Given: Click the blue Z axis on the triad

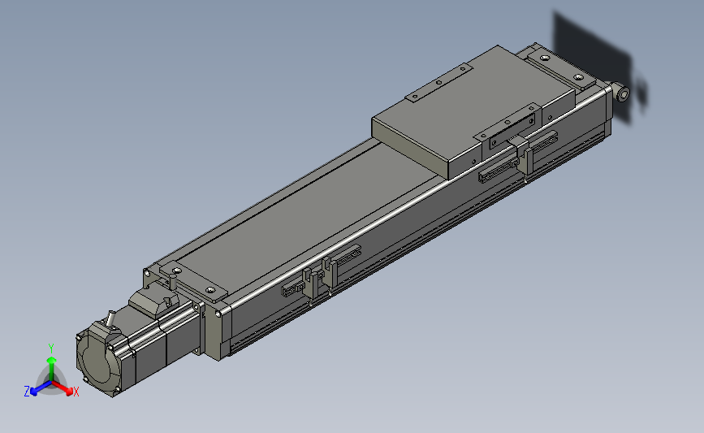Looking at the screenshot, I should coord(37,389).
